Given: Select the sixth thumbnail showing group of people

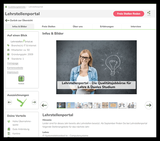Looking at the screenshot, I should (x=97, y=105).
